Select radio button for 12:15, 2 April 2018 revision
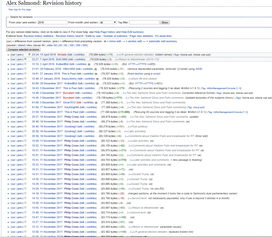272x237 pixels. point(25,64)
